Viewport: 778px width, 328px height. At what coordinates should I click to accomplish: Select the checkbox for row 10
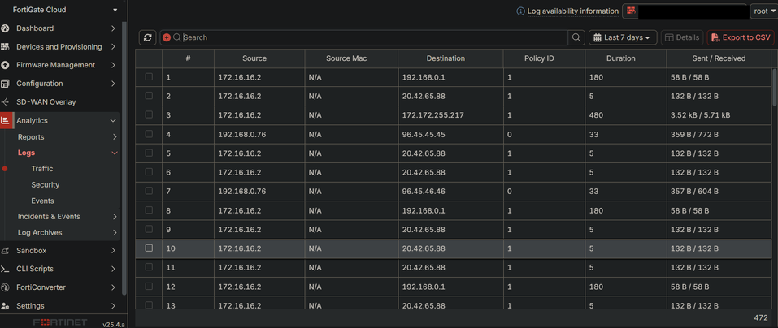coord(149,248)
